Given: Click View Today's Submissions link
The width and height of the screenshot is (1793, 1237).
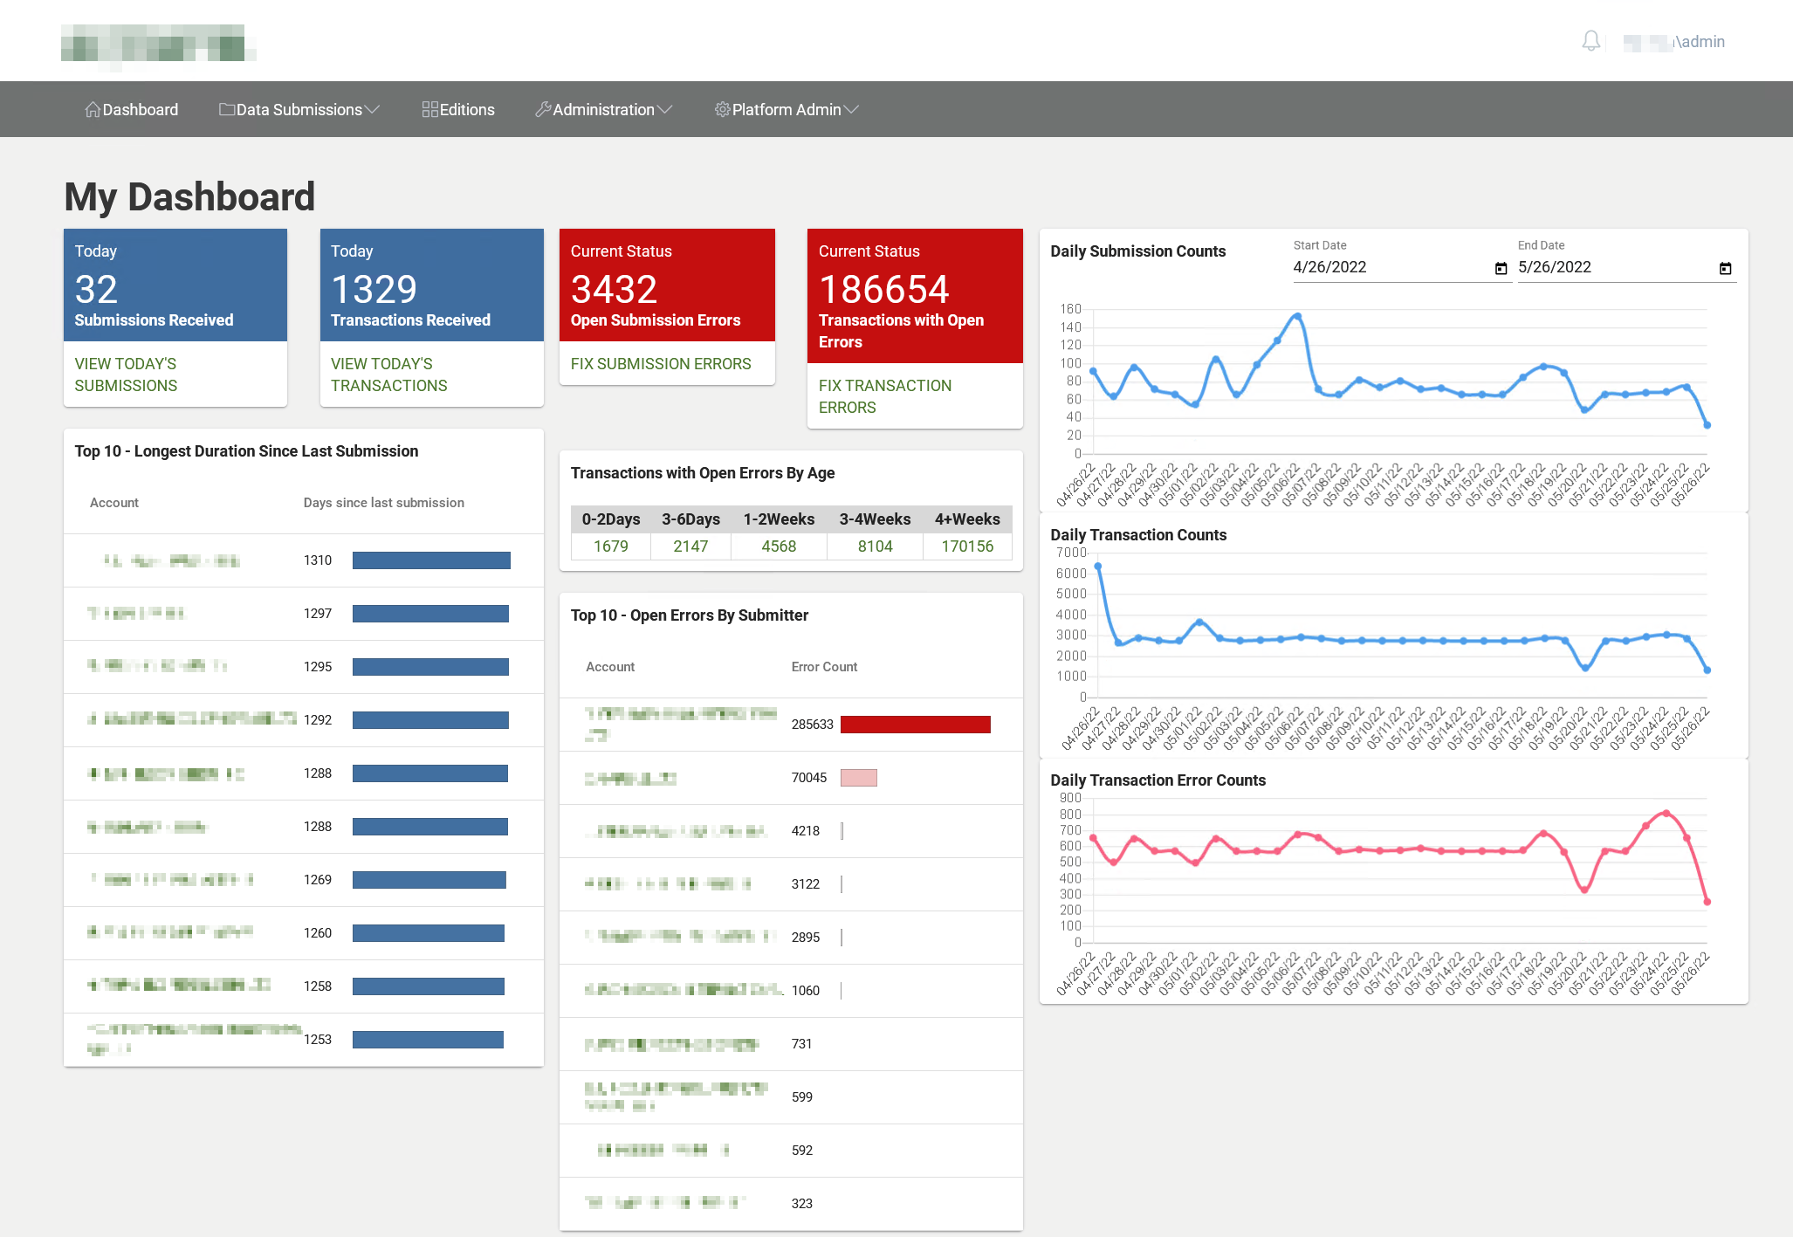Looking at the screenshot, I should (x=126, y=375).
